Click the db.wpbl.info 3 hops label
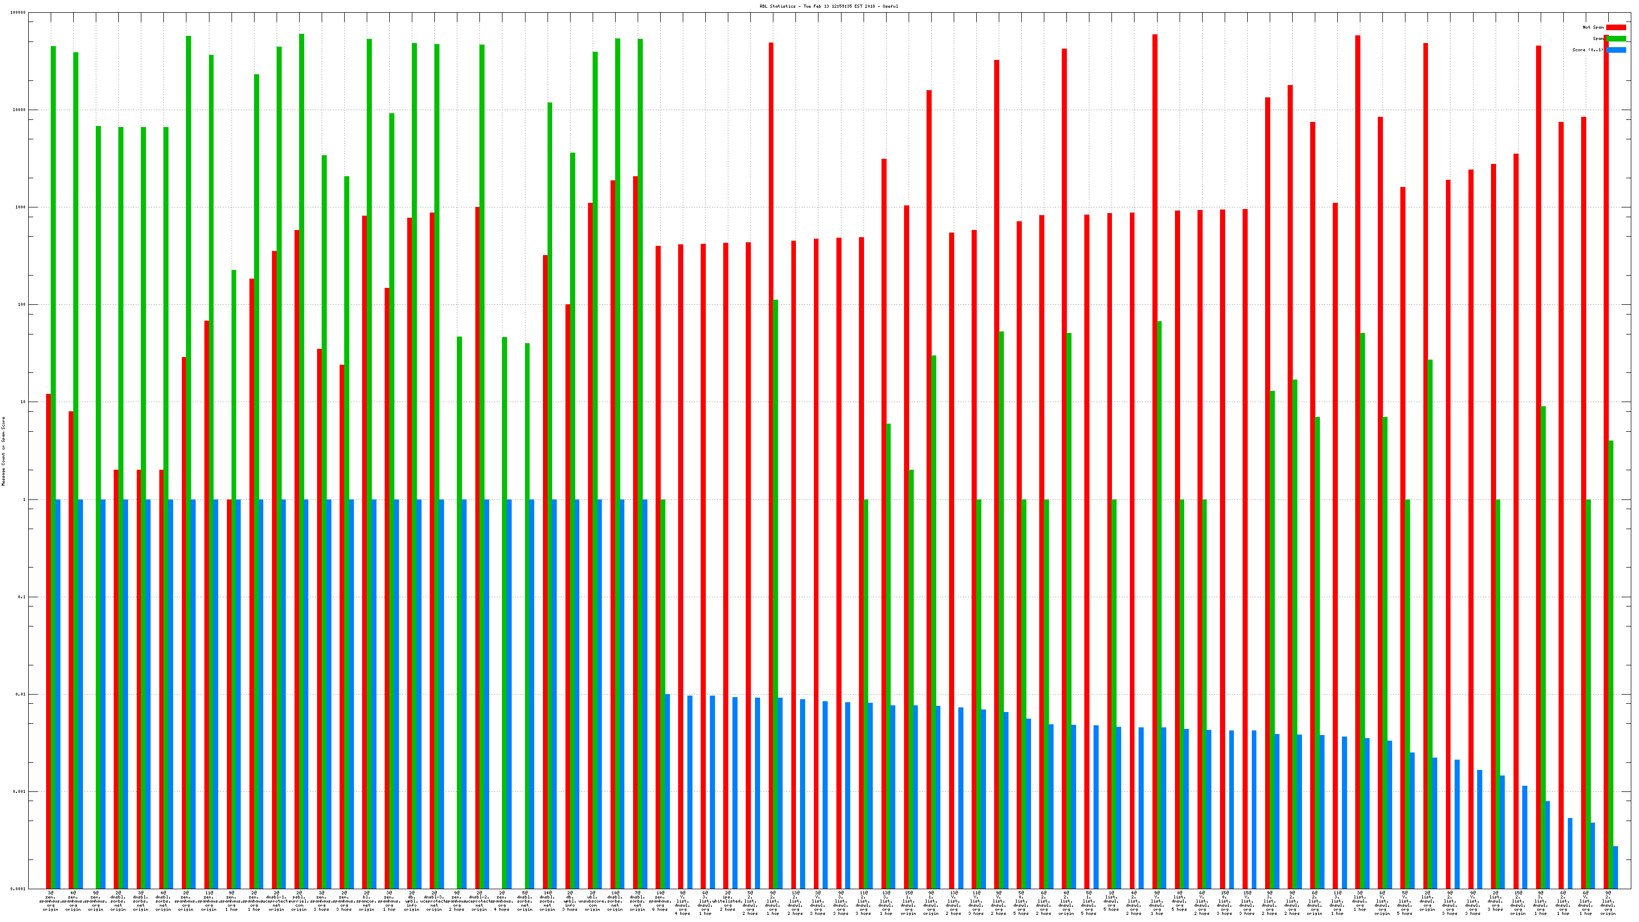 (x=570, y=901)
